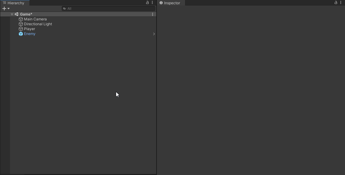The height and width of the screenshot is (175, 345).
Task: Click the blue Enemy prefab icon
Action: [21, 34]
